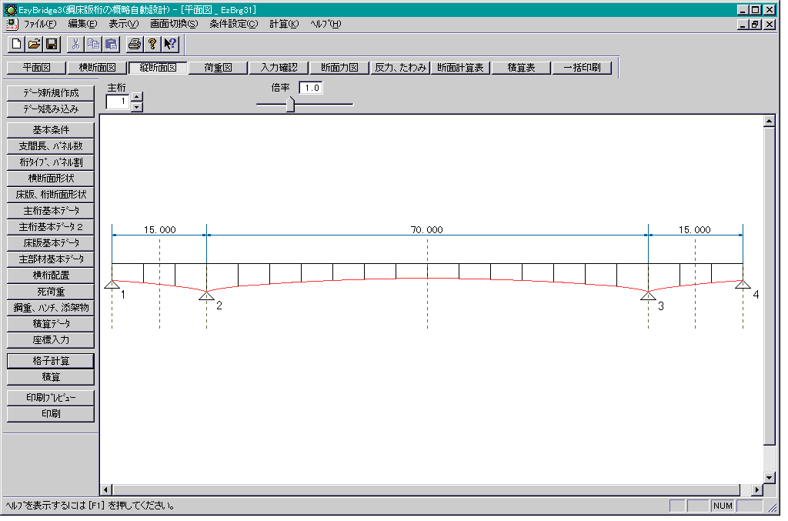Screen dimensions: 788x521
Task: Switch to the 荷重図 view tab
Action: click(218, 68)
